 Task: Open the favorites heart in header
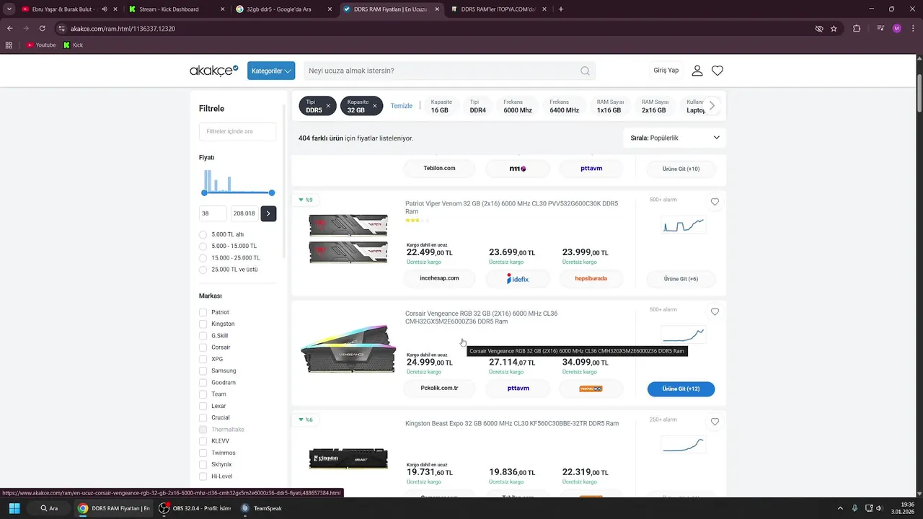pos(717,71)
